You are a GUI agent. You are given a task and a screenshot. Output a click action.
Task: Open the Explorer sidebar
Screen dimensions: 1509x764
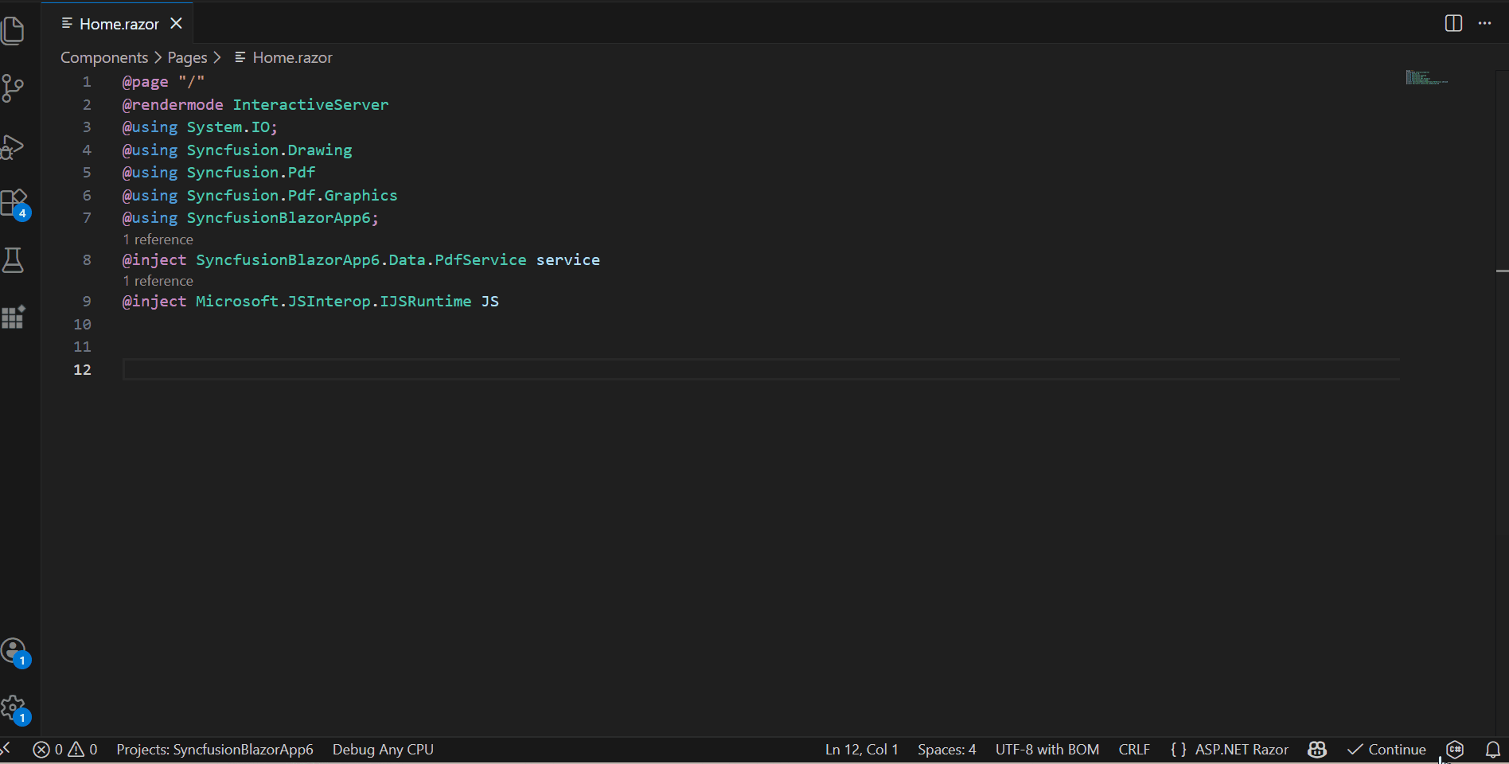[x=14, y=30]
